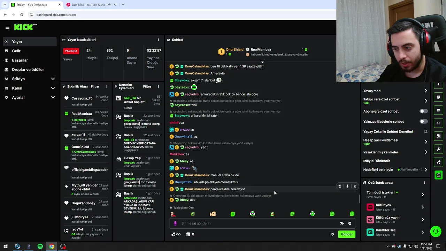The width and height of the screenshot is (446, 251).
Task: Click the chat panel scrollbar
Action: click(359, 199)
